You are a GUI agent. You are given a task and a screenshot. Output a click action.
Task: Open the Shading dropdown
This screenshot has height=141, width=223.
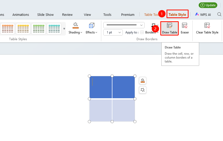[75, 32]
